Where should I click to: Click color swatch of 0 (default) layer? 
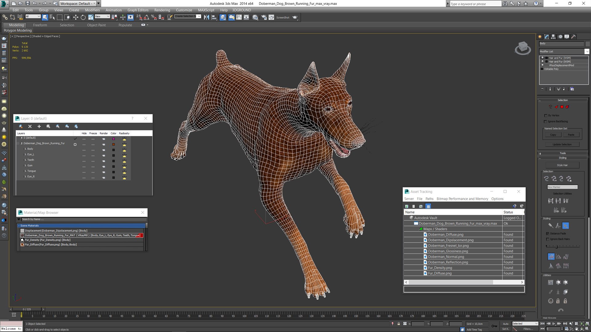114,139
